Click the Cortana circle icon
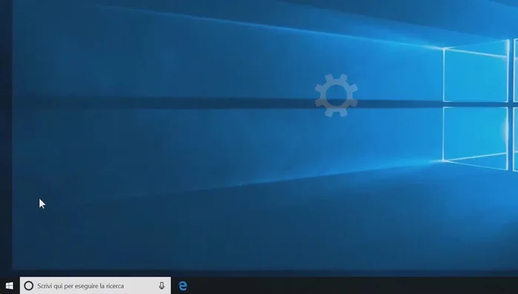Viewport: 518px width, 294px height. tap(29, 286)
